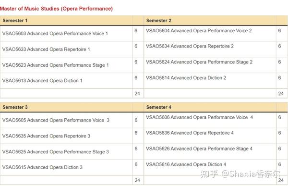Select VSAO5623 Advanced Opera Performance Stage 1
The height and width of the screenshot is (186, 288).
click(55, 65)
